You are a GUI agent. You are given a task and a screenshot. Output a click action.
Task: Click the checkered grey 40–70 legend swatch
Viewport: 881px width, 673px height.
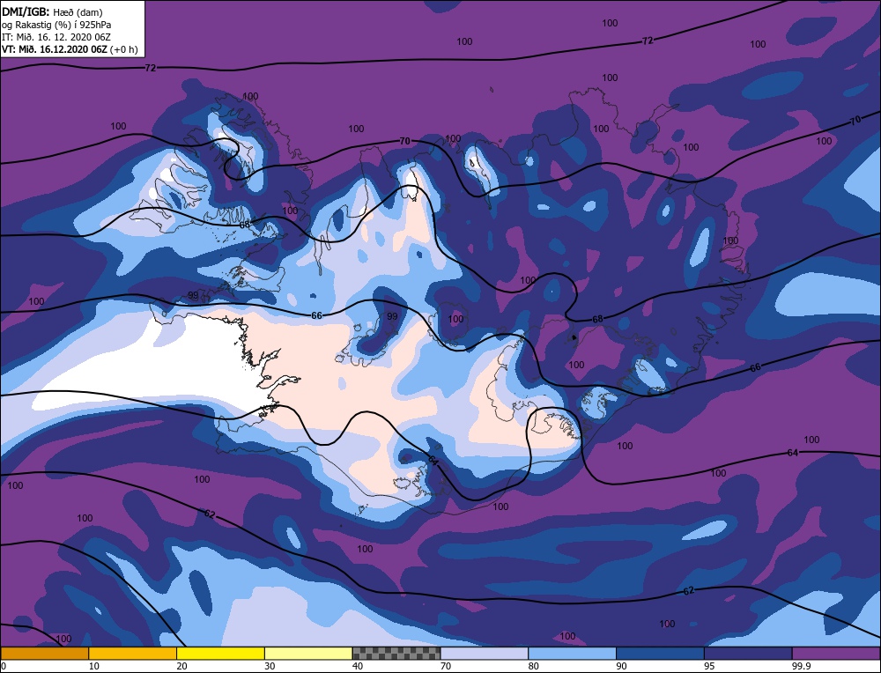click(x=396, y=653)
